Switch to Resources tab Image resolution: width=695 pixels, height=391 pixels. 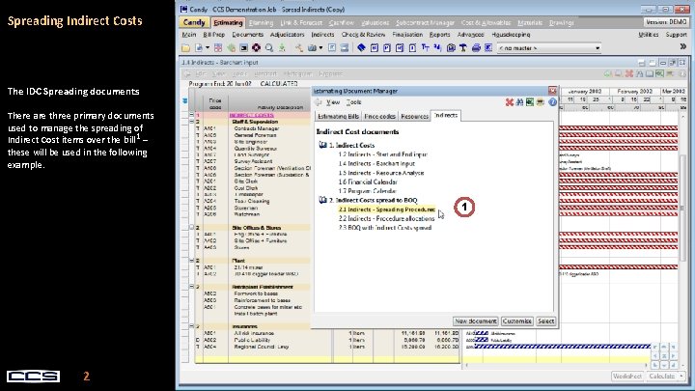(x=414, y=117)
